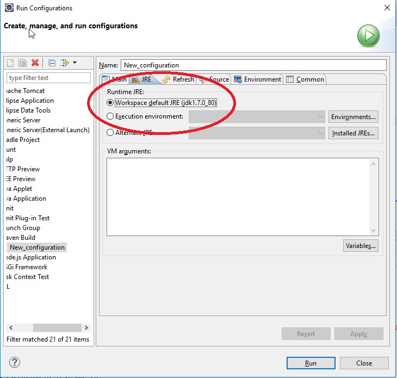The height and width of the screenshot is (378, 397).
Task: Click the filter launch configurations icon
Action: tap(65, 63)
